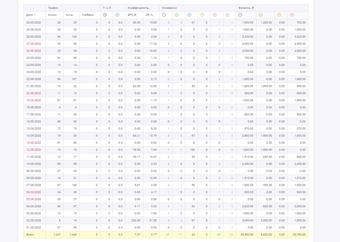Click the Финансы, ₽ group header
Viewport: 340px width, 242px height.
point(246,8)
